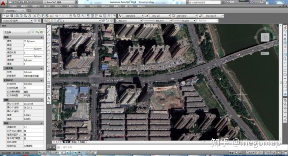This screenshot has height=156, width=288.
Task: Select the Ellipse draw tool
Action: click(x=49, y=63)
